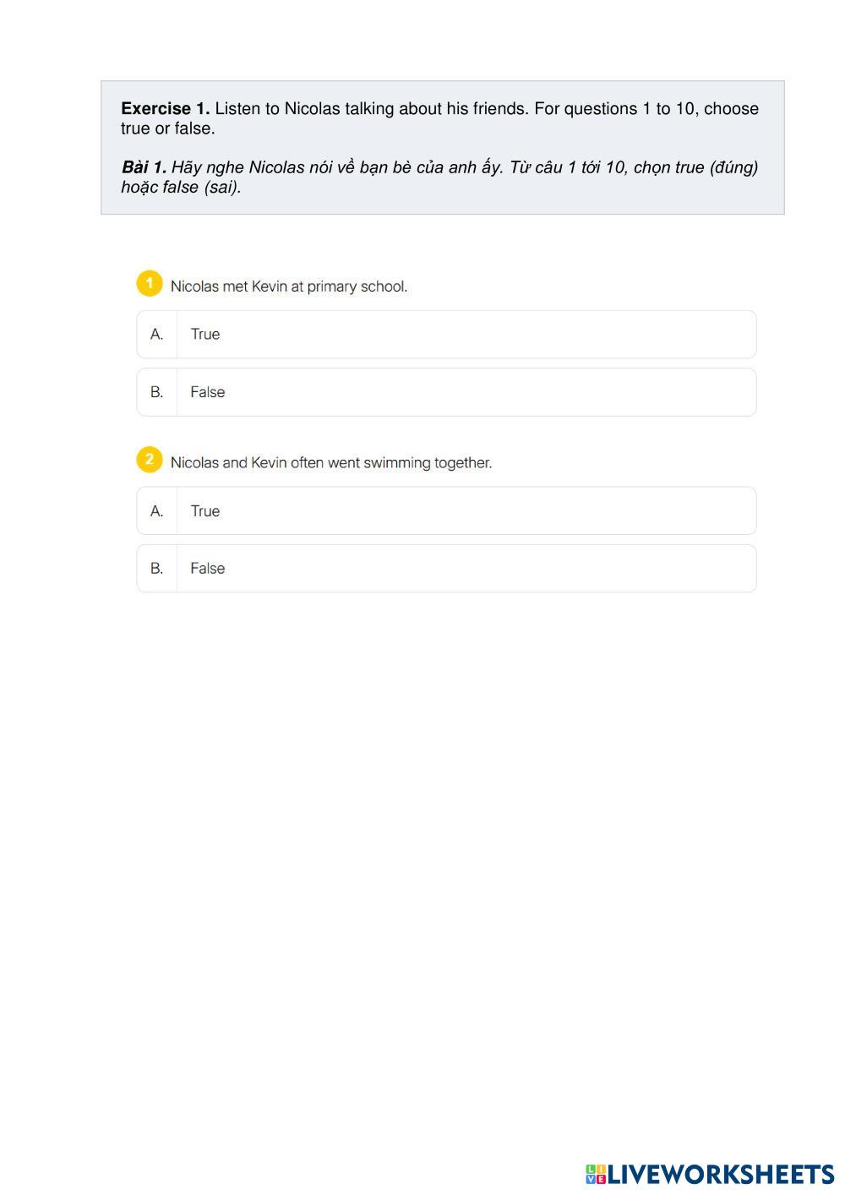Click letter A under question 2

click(x=156, y=510)
